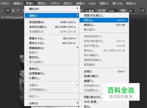Choose HDR 色调...
Screen dimensions: 147x108
coord(91,102)
